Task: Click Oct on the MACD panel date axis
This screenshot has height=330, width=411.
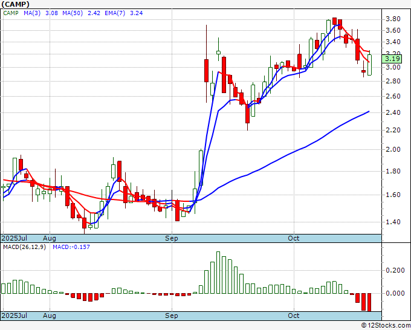Action: click(x=294, y=315)
